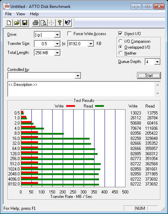
Task: Expand the Queue Depth dropdown
Action: click(x=157, y=62)
